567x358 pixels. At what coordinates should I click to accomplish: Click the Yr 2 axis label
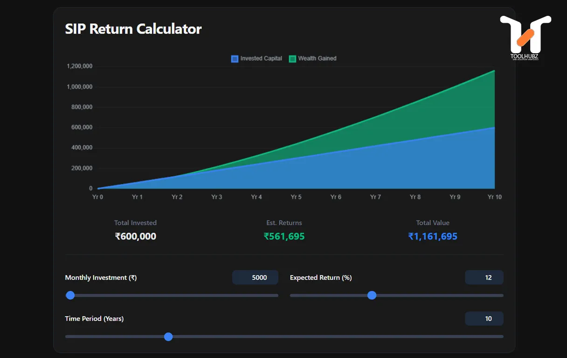(177, 197)
